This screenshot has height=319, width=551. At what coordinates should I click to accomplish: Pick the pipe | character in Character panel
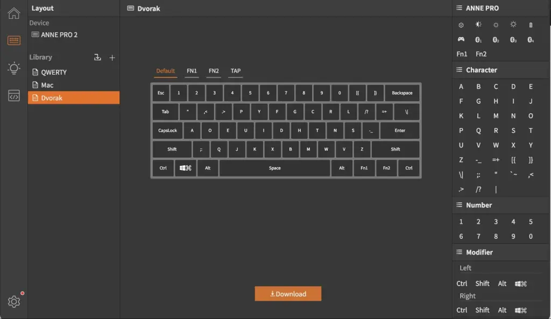pos(496,189)
